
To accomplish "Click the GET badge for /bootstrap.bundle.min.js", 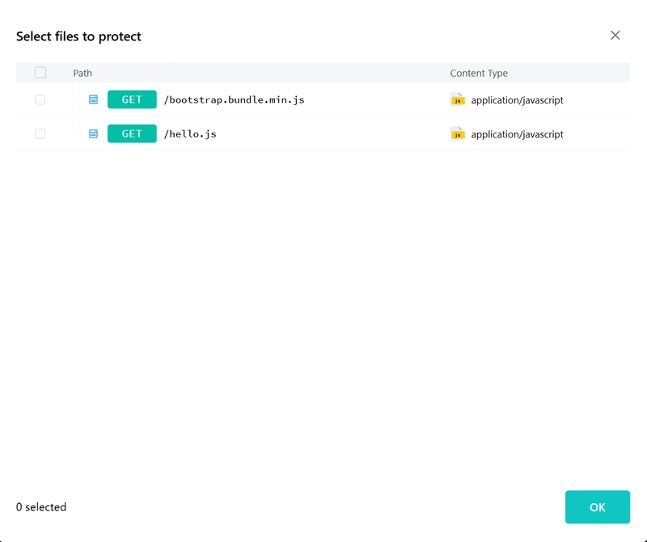I will [132, 100].
